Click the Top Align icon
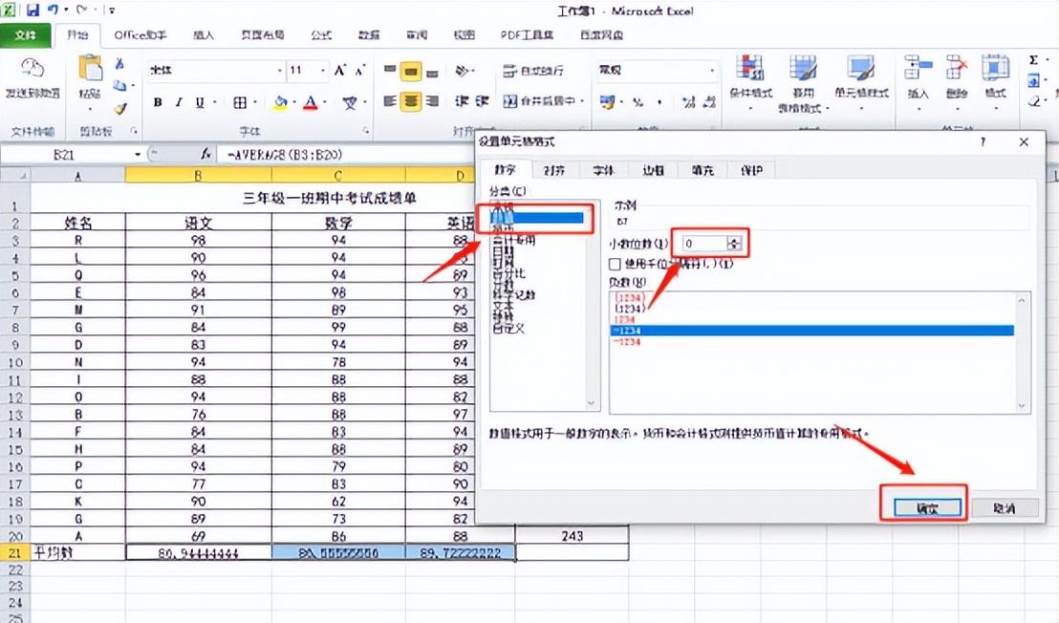Viewport: 1059px width, 623px height. [390, 70]
